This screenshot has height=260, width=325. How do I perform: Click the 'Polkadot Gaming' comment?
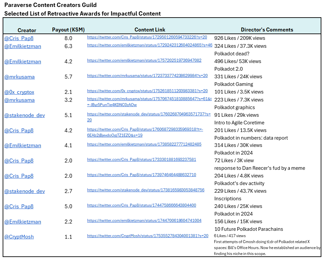click(x=234, y=84)
